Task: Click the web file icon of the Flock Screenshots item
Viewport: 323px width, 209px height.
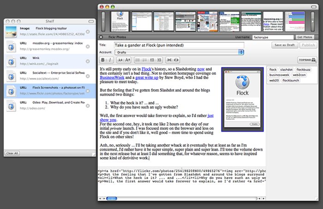Action: 11,91
